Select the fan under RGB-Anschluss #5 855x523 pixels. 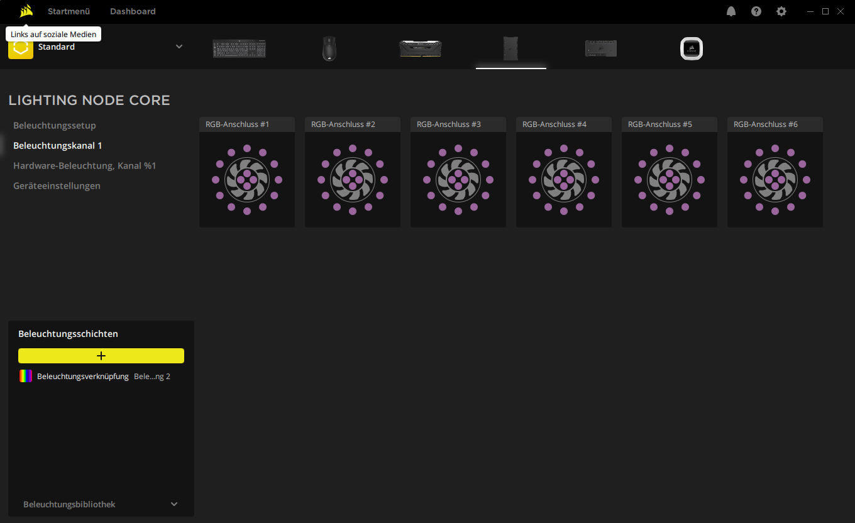click(670, 180)
